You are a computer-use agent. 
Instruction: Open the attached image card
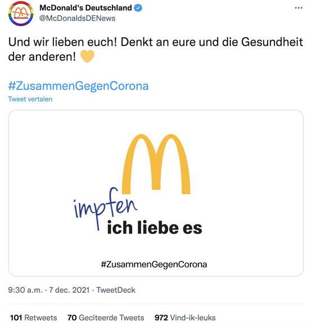click(x=156, y=193)
